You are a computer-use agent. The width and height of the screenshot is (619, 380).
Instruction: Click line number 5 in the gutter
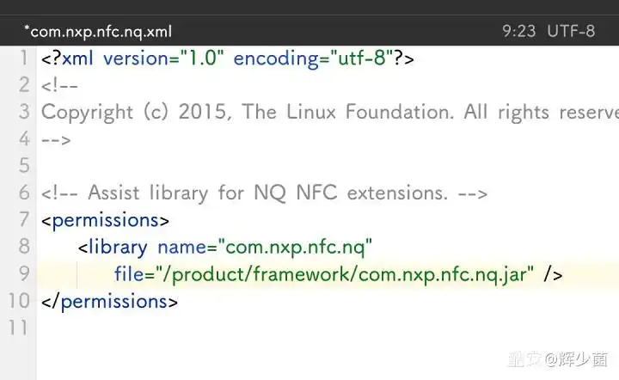[x=23, y=166]
